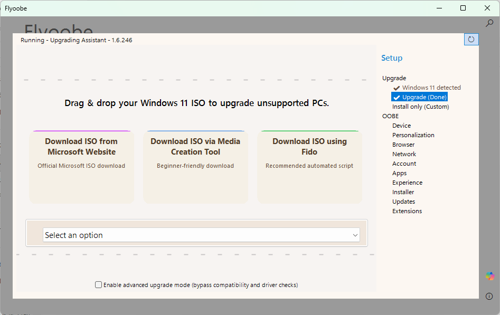This screenshot has width=500, height=315.
Task: Open the Installer setup page
Action: (403, 192)
